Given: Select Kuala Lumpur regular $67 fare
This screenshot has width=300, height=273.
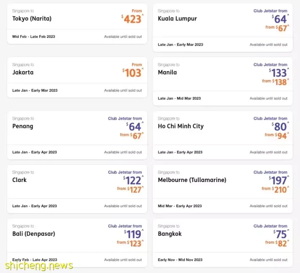Looking at the screenshot, I should pyautogui.click(x=277, y=28).
